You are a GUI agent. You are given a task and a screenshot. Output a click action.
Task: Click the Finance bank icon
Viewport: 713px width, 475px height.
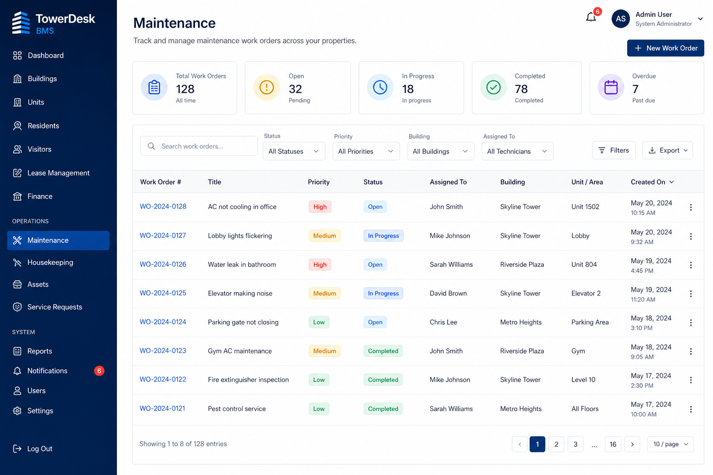17,196
